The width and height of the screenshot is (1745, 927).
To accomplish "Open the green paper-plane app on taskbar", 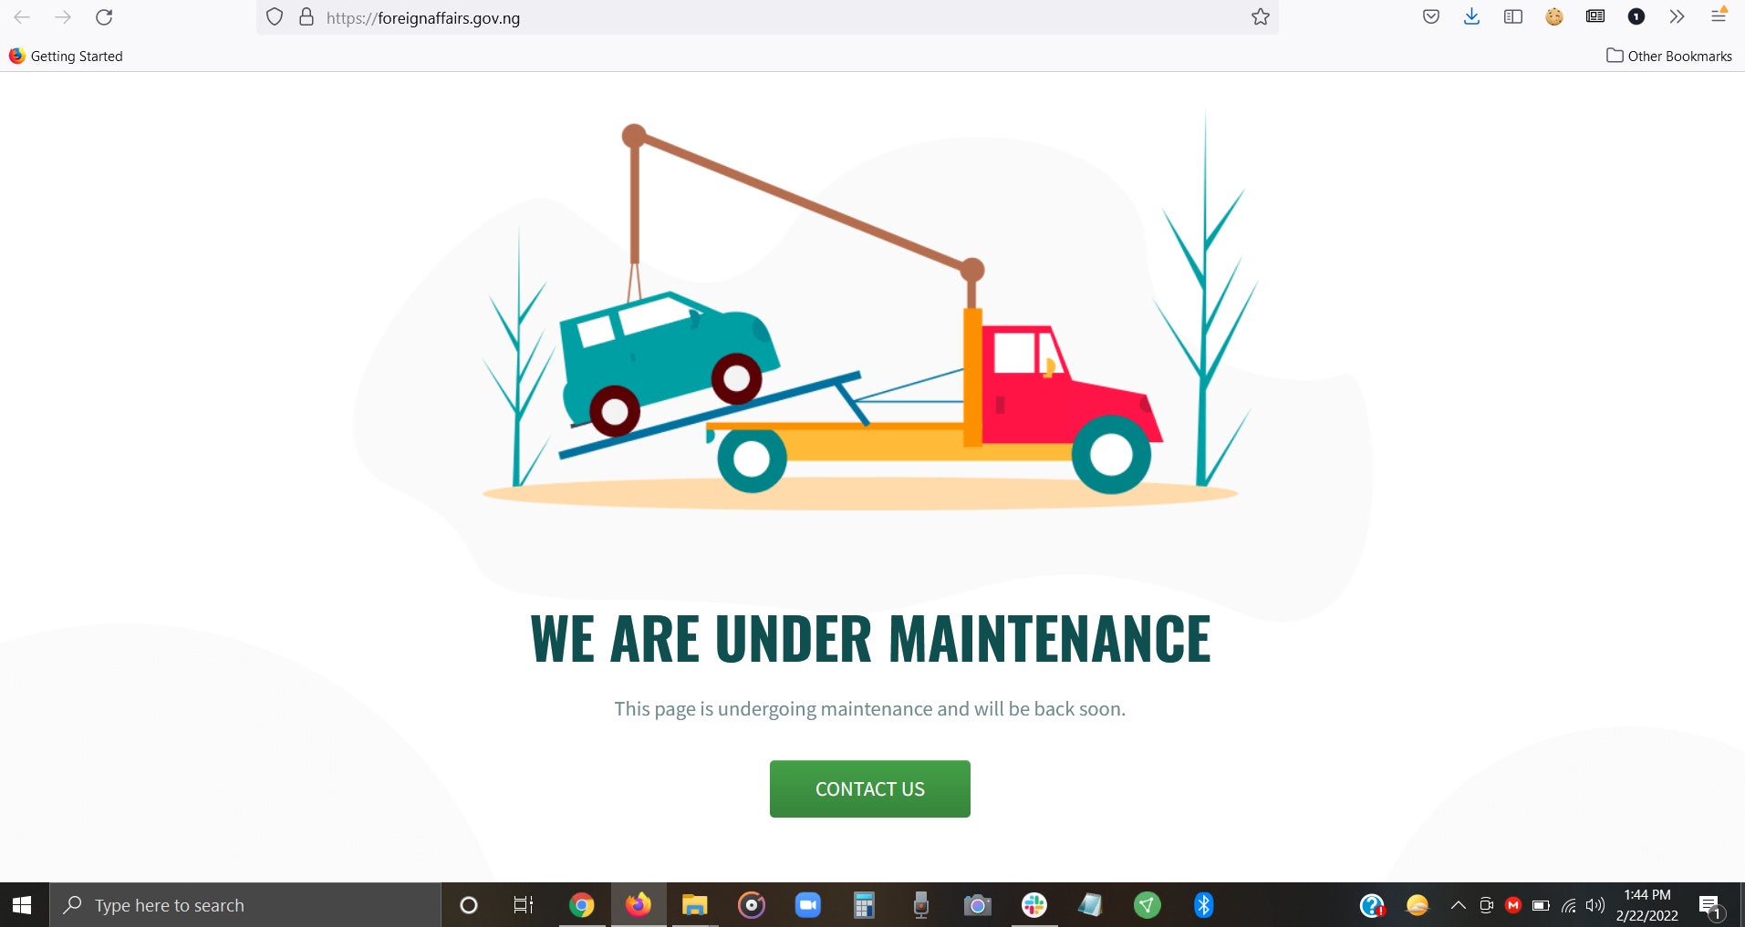I will (1148, 905).
